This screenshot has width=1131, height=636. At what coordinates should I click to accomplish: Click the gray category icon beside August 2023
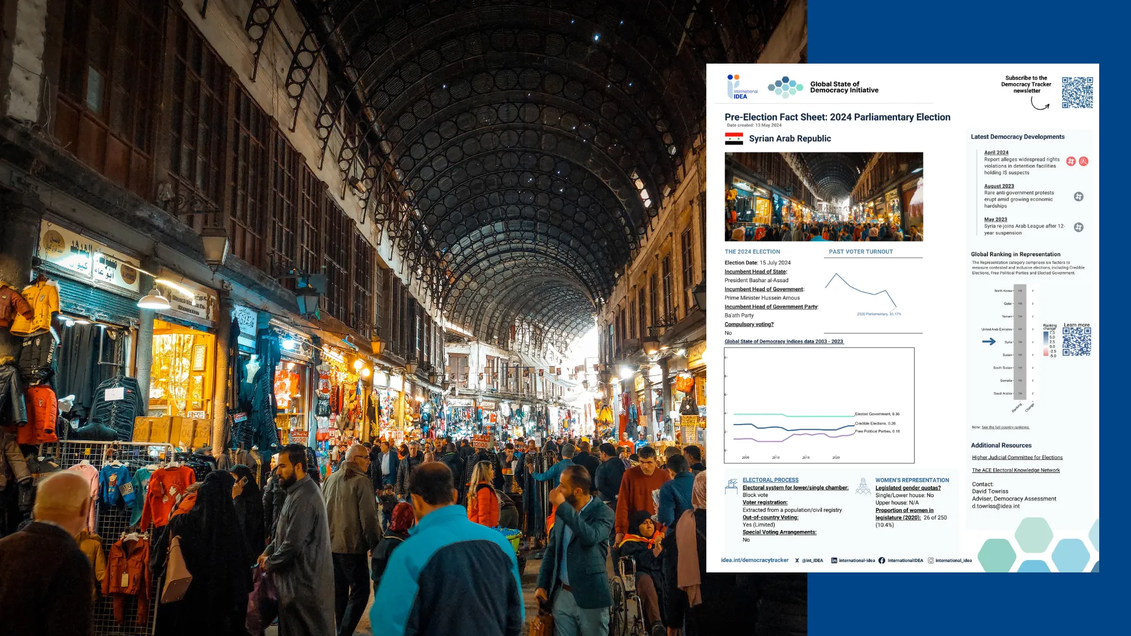pyautogui.click(x=1079, y=197)
